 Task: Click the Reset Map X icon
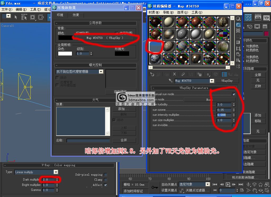pos(174,74)
